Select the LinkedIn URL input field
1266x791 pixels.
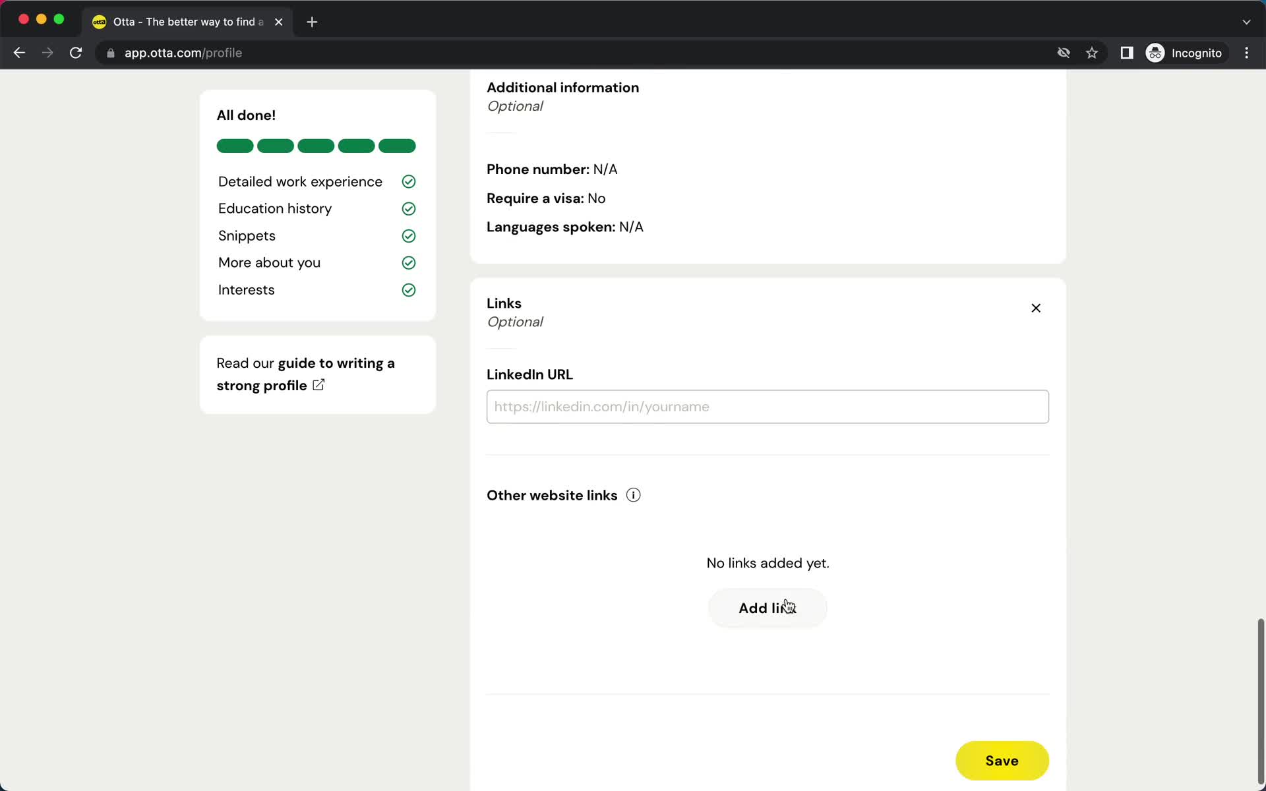(768, 407)
